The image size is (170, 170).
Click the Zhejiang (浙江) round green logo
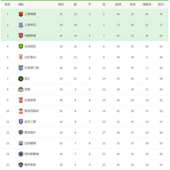pyautogui.click(x=21, y=79)
